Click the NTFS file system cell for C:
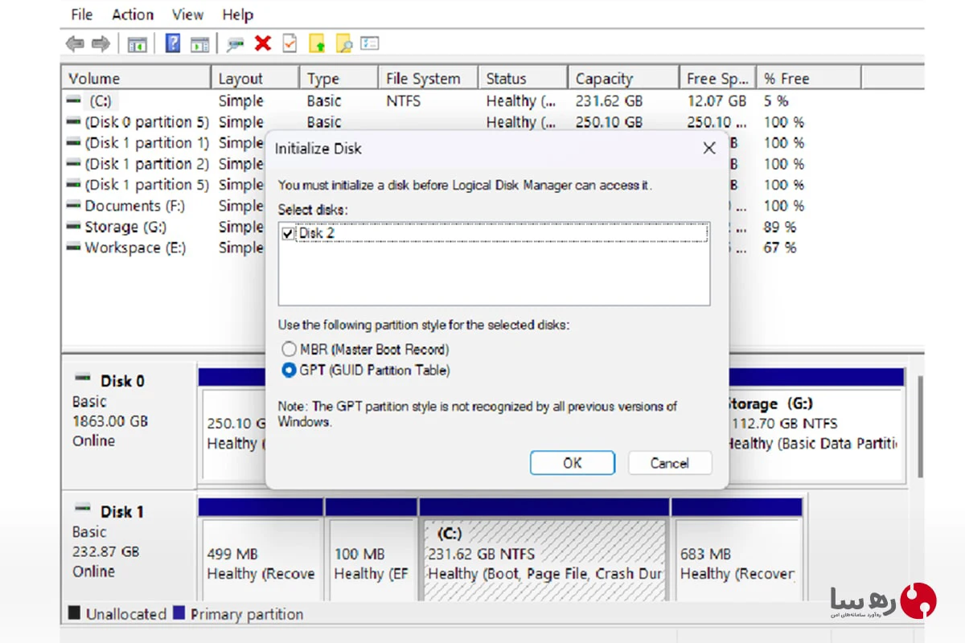This screenshot has width=965, height=643. tap(403, 101)
